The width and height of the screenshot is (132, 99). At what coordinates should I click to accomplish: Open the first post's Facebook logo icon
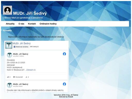pos(64,54)
